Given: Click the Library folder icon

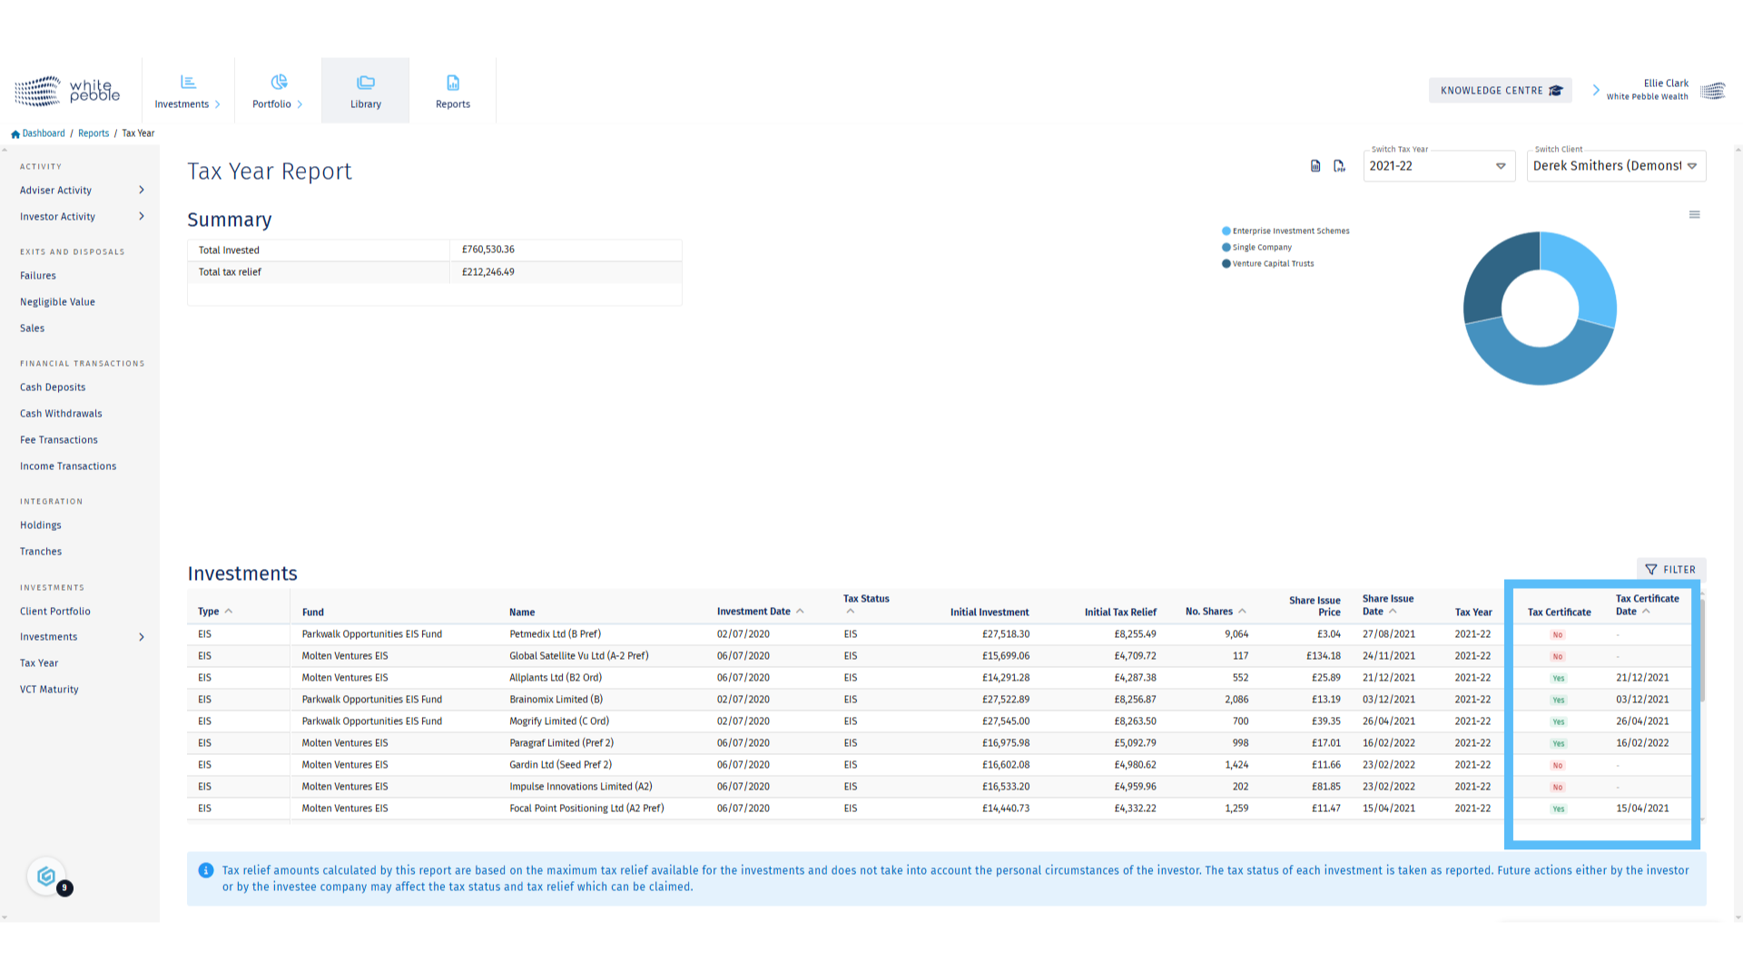Looking at the screenshot, I should pos(366,83).
